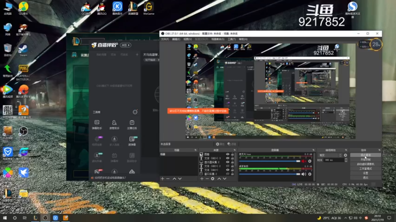This screenshot has height=222, width=396.
Task: Open QQ Music desktop icon
Action: pyautogui.click(x=23, y=8)
